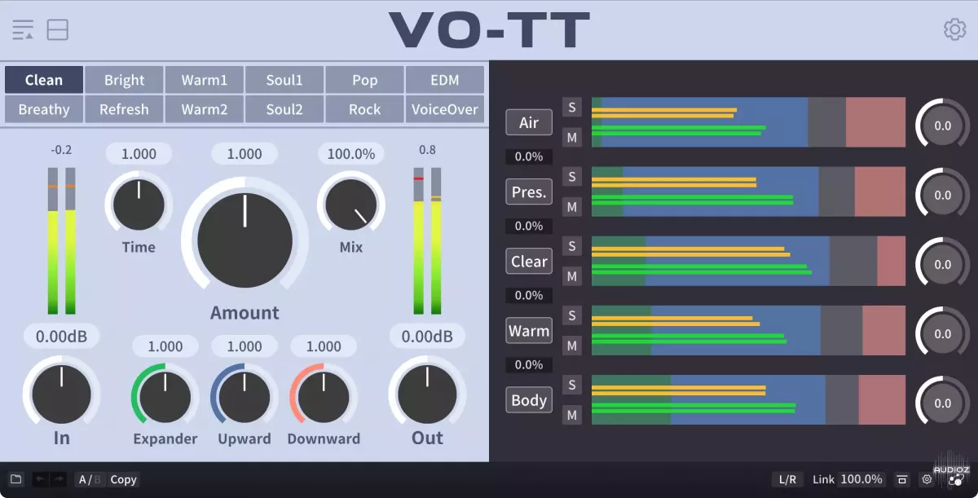Click the Expander 1.000 value field

165,346
